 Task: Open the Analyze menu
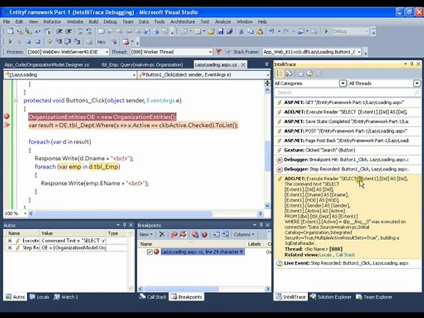point(223,22)
